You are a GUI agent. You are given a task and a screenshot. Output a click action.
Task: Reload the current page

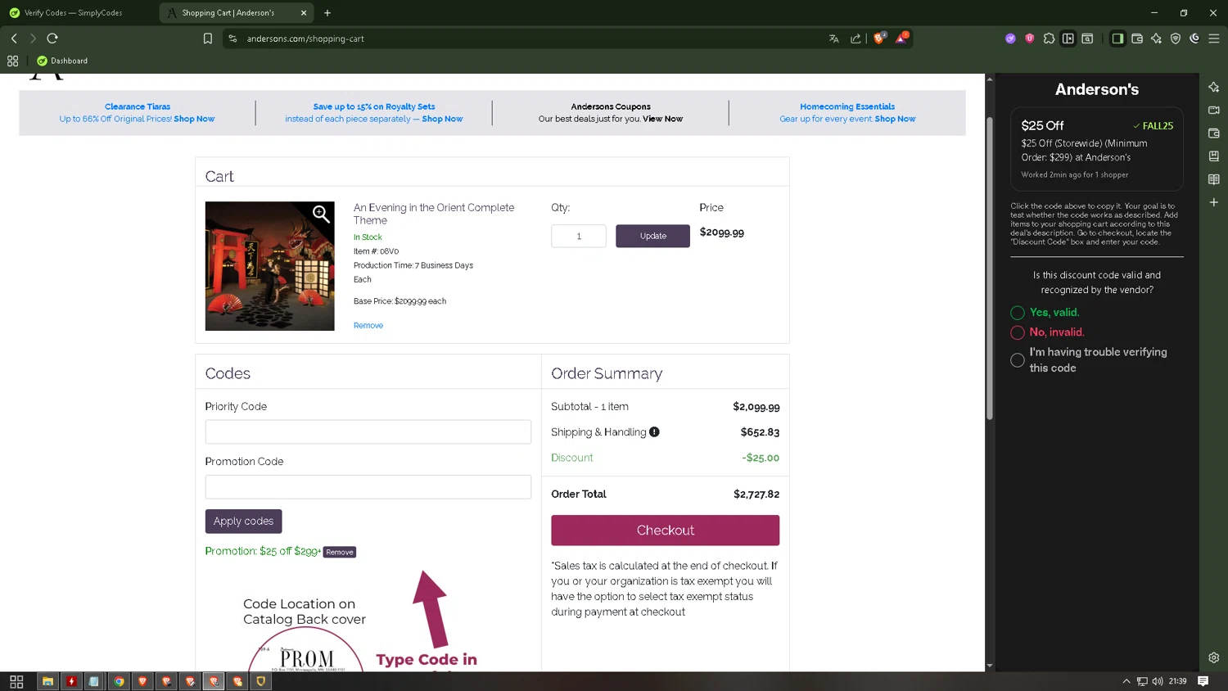point(52,38)
